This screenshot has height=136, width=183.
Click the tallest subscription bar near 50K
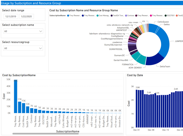pyautogui.click(x=15, y=96)
